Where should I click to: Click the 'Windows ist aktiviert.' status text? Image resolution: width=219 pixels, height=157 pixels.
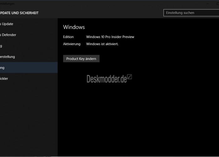click(x=102, y=44)
